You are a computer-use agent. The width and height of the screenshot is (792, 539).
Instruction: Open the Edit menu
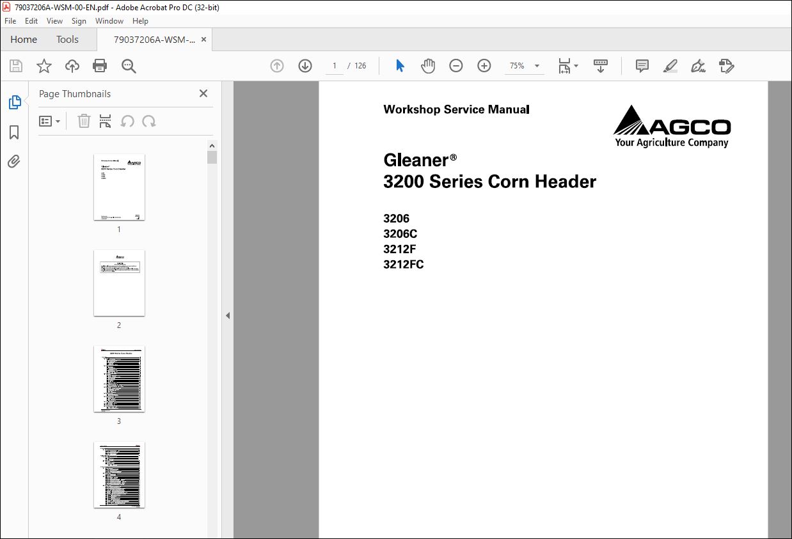coord(31,21)
